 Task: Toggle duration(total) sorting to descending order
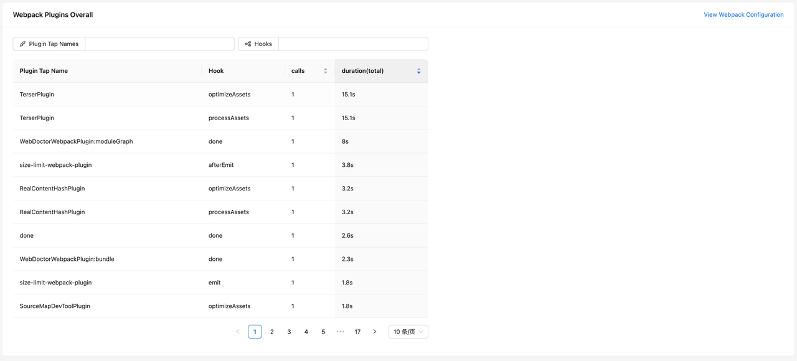click(x=418, y=73)
